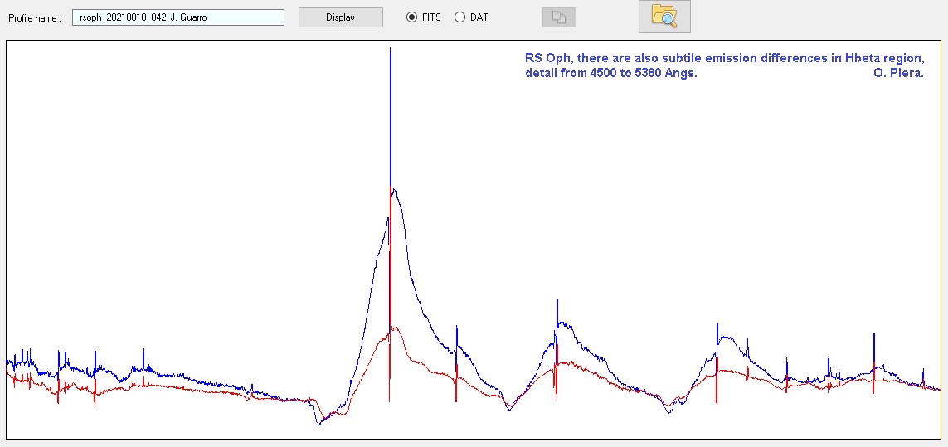Click the "RS Oph, there are also subtile" annotation line
This screenshot has height=447, width=948.
click(x=725, y=59)
